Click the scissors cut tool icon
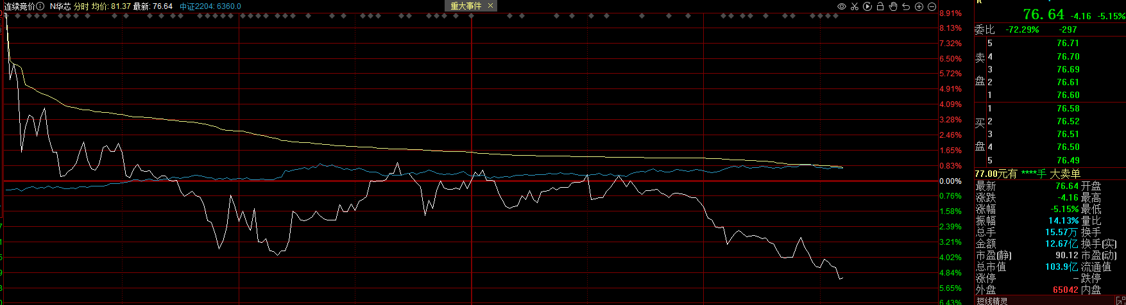Screen dimensions: 1126x305 (855, 6)
